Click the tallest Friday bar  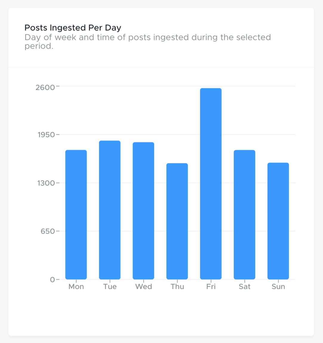[x=211, y=184]
